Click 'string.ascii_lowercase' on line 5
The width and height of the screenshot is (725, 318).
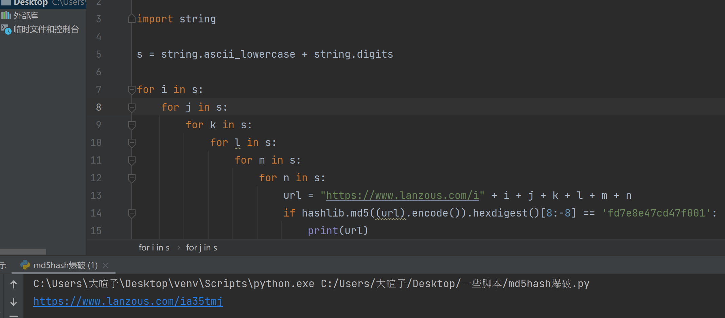click(x=228, y=54)
